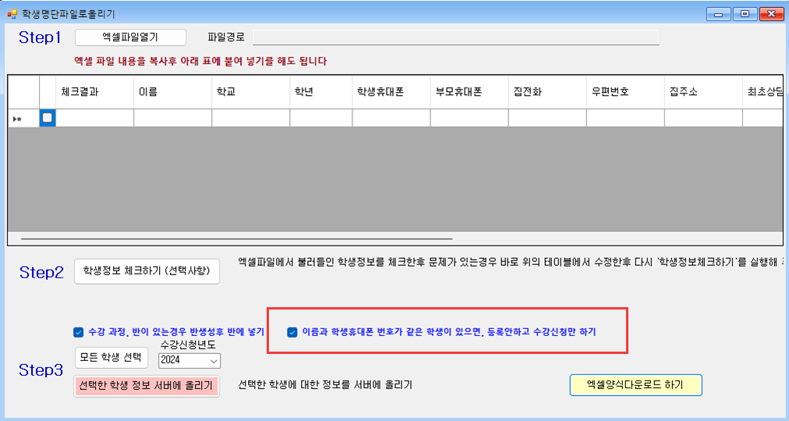Select the 이름 column header

click(x=172, y=92)
